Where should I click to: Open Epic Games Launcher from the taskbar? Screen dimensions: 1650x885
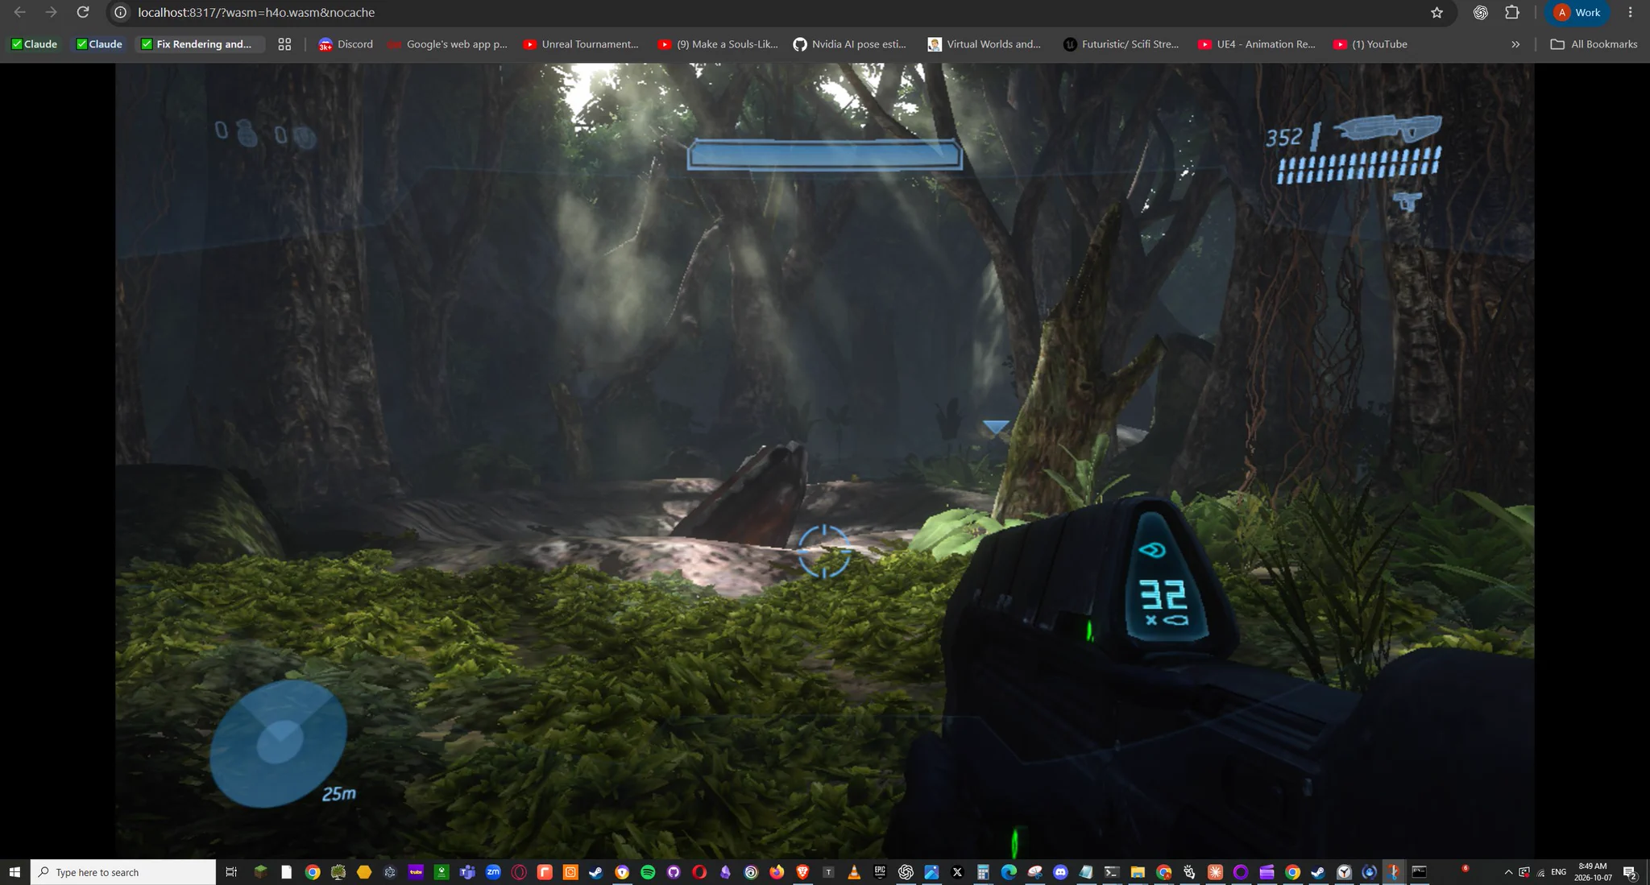[880, 872]
